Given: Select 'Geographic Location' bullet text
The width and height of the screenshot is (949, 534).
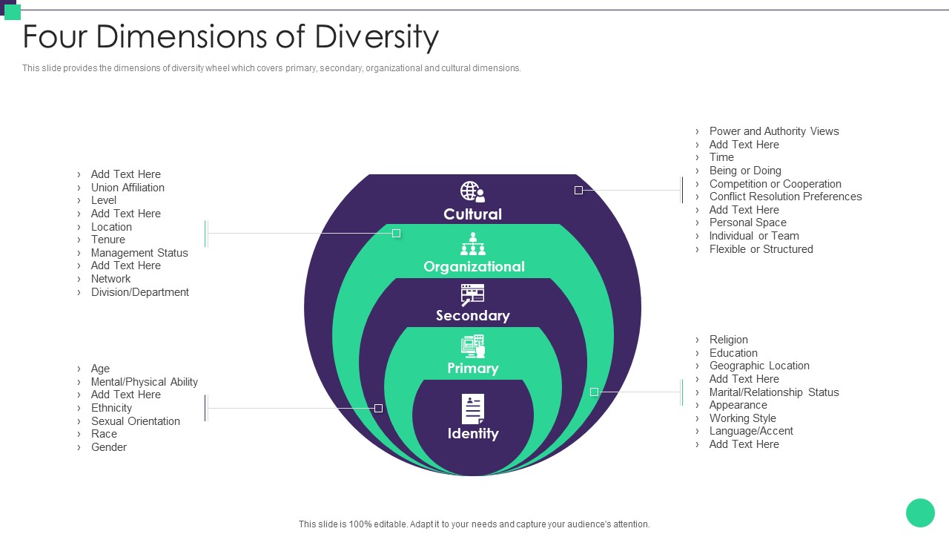Looking at the screenshot, I should tap(759, 366).
